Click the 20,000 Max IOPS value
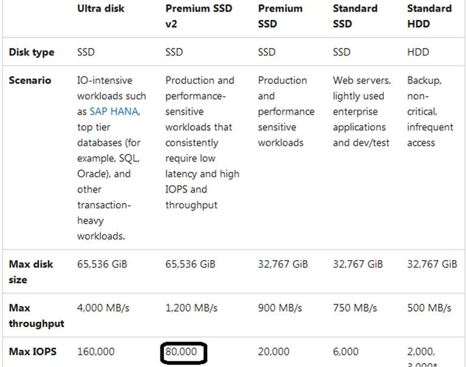Screen dimensions: 466x367 point(273,352)
